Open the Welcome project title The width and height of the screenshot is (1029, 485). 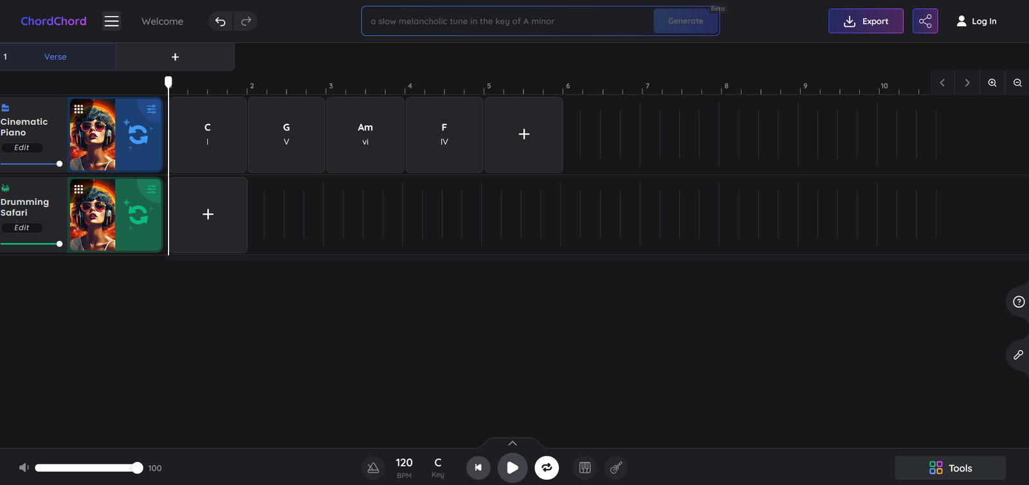point(162,21)
